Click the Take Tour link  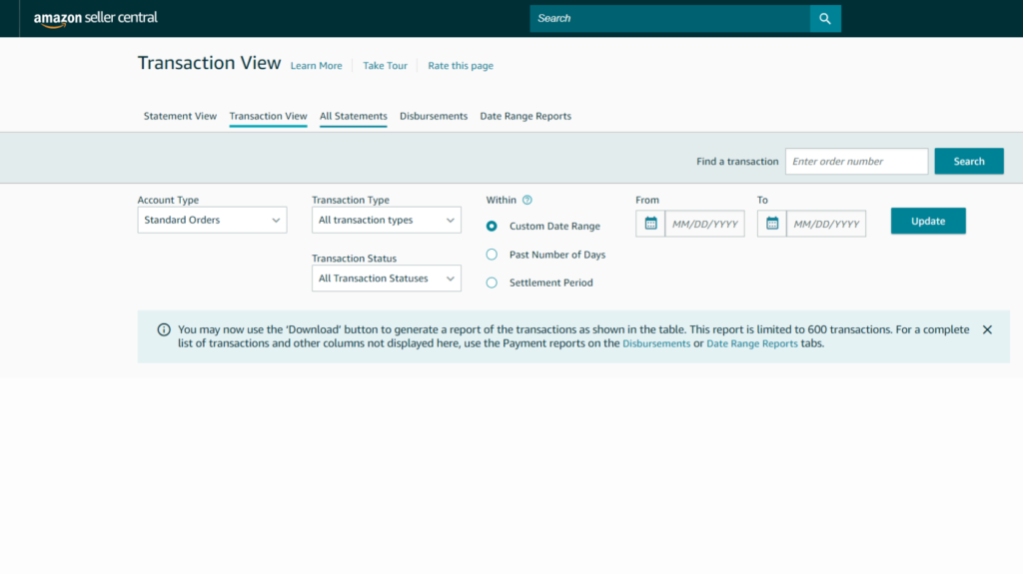point(385,66)
